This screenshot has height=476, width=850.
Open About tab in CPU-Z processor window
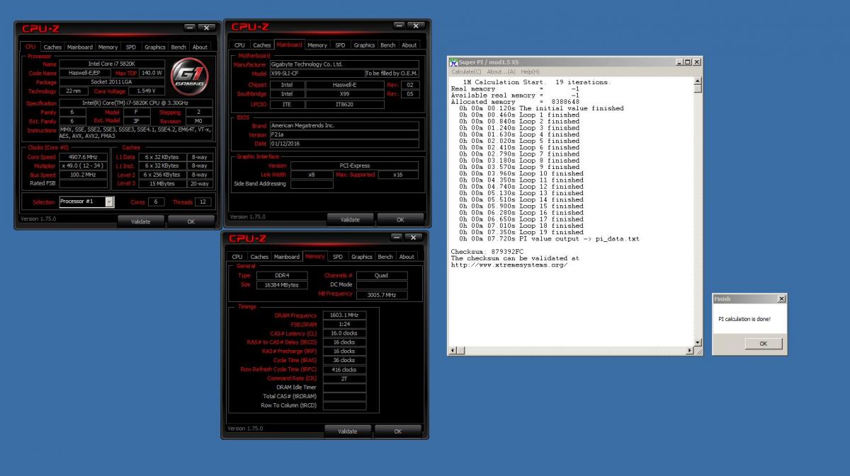(200, 47)
